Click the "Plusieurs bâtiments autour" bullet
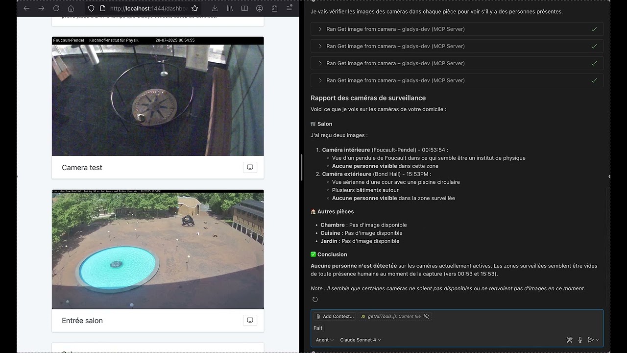Screen dimensions: 627x353 (x=365, y=190)
